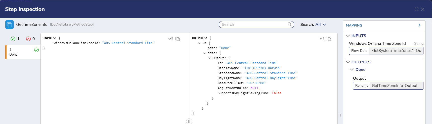This screenshot has width=432, height=124.
Task: Collapse the INPUTS mapping section
Action: coord(348,36)
